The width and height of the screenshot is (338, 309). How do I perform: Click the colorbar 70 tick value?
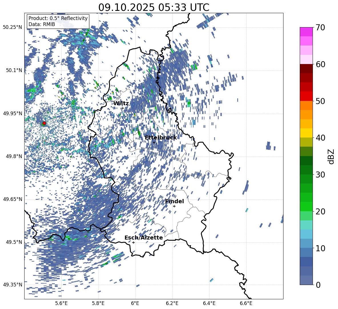pyautogui.click(x=320, y=27)
